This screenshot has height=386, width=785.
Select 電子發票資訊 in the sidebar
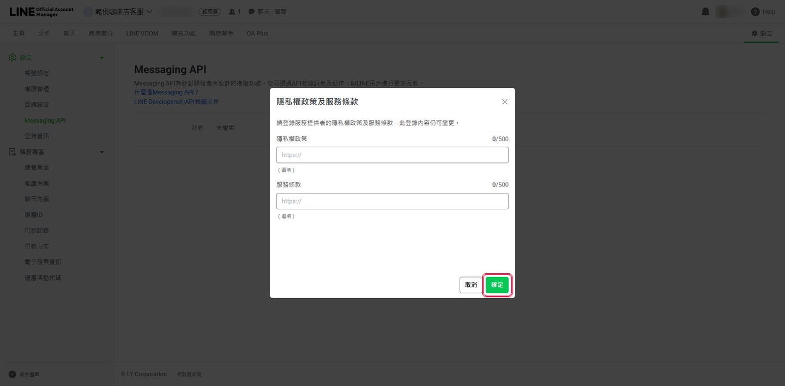(43, 262)
